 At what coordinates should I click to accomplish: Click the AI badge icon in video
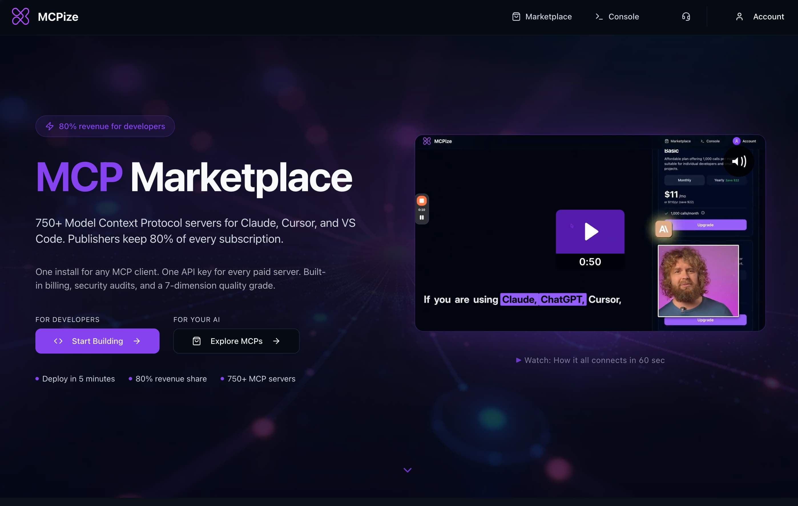[664, 229]
